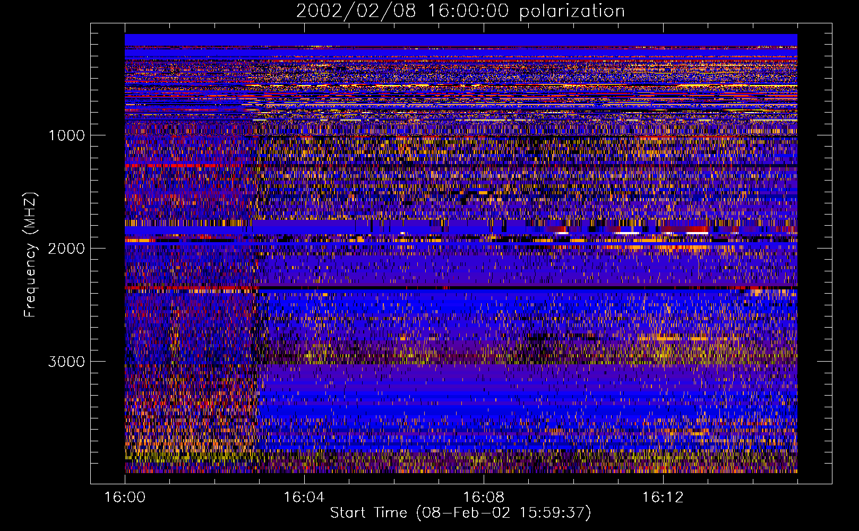Click the 'Frequency (MHZ)' y-axis label
This screenshot has height=531, width=859.
30,255
